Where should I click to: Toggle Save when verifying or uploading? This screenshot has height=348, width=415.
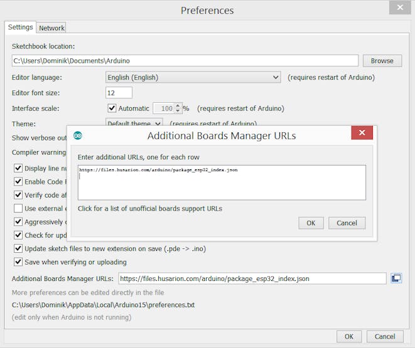click(18, 262)
